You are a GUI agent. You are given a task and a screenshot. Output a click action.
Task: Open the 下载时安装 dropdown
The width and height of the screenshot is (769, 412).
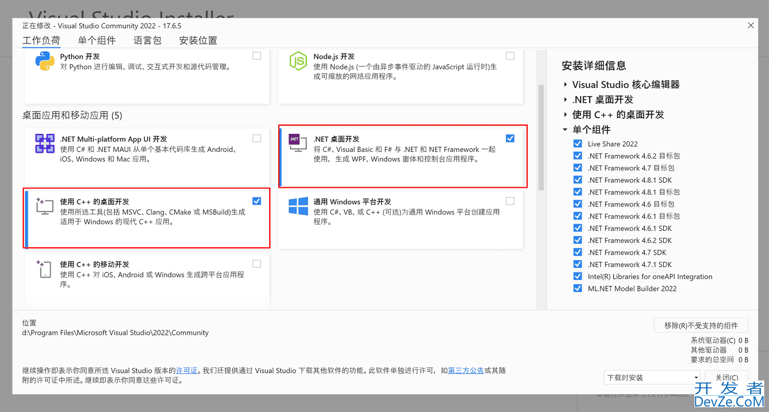652,378
